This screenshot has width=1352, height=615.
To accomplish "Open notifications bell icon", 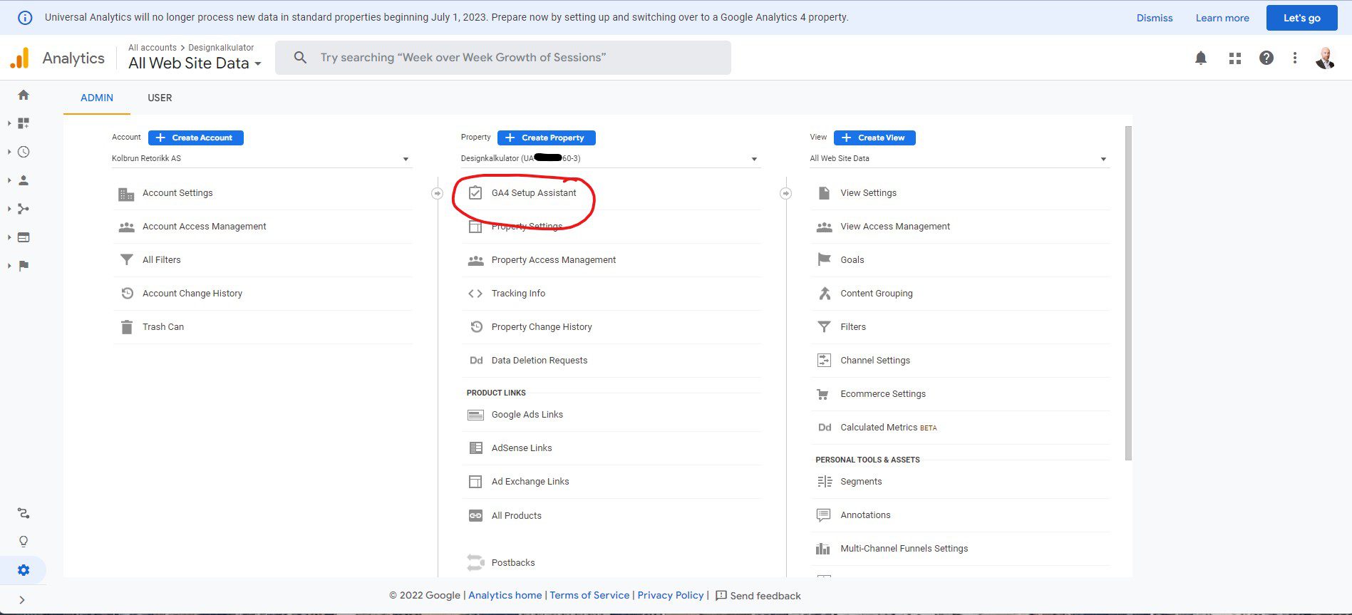I will point(1201,58).
